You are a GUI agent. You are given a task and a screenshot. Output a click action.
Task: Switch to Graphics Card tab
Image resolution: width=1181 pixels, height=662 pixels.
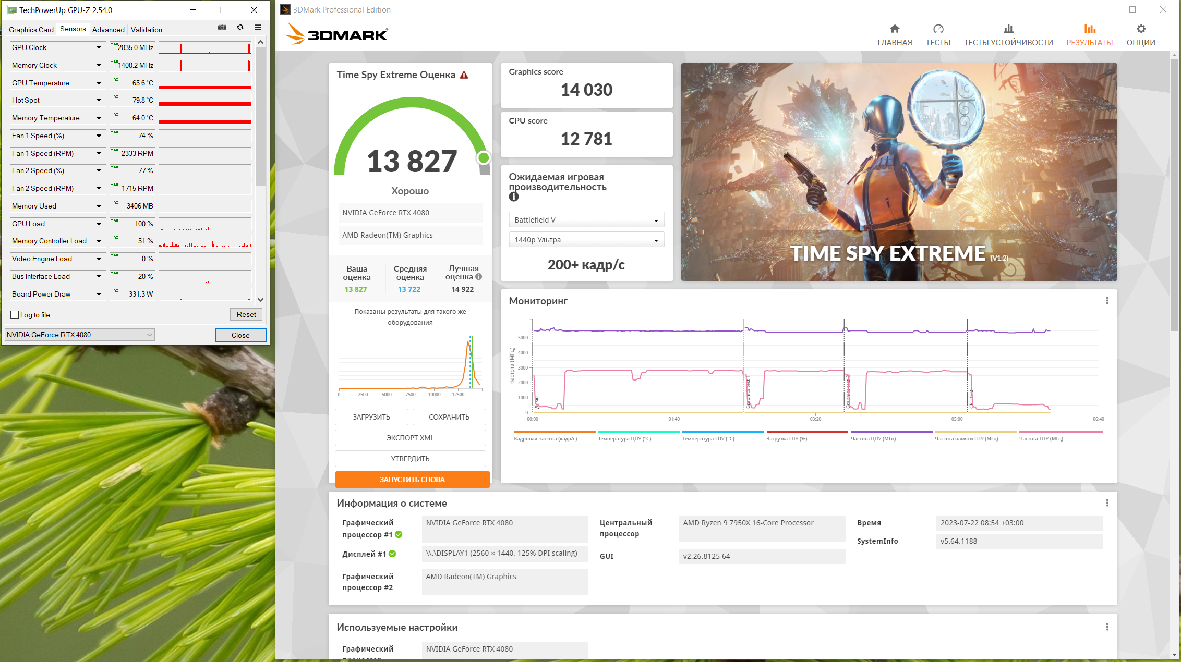coord(31,30)
